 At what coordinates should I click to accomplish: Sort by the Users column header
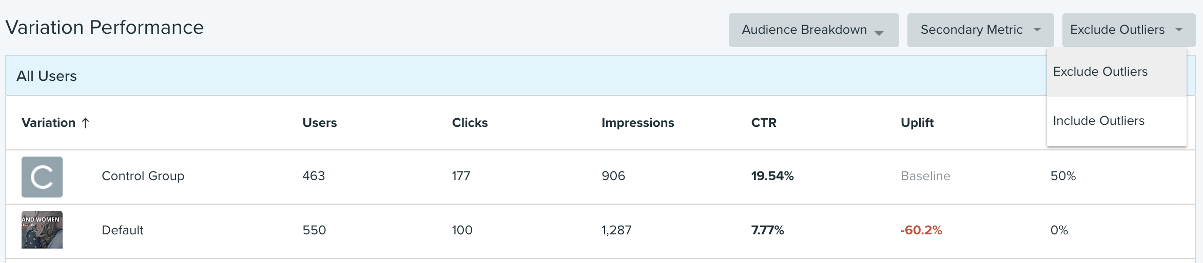click(x=320, y=123)
